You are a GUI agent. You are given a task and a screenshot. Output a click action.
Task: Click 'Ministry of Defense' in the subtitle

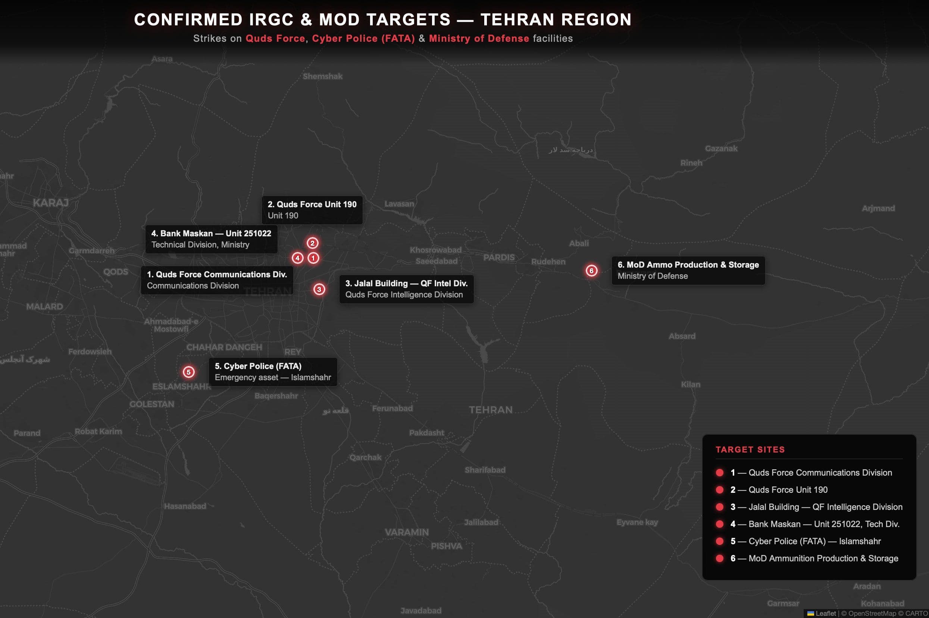click(479, 39)
